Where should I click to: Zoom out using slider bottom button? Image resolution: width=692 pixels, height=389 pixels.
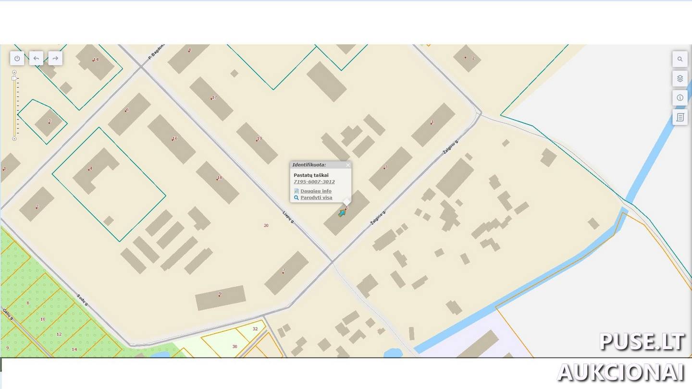(14, 139)
